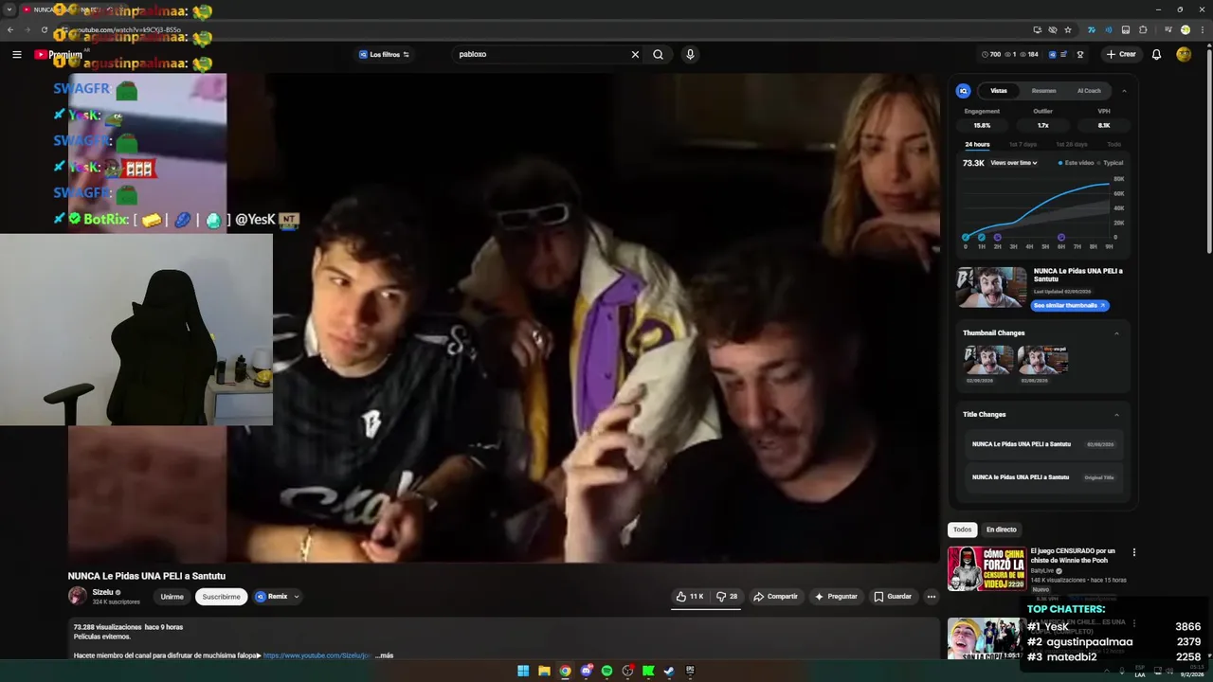This screenshot has width=1213, height=682.
Task: Collapse the vidIQ panel with top chevron
Action: click(1124, 91)
